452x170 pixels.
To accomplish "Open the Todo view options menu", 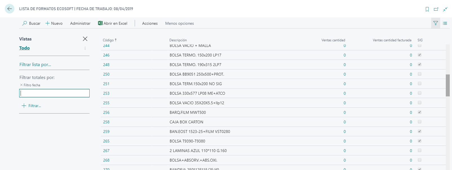I will [85, 48].
